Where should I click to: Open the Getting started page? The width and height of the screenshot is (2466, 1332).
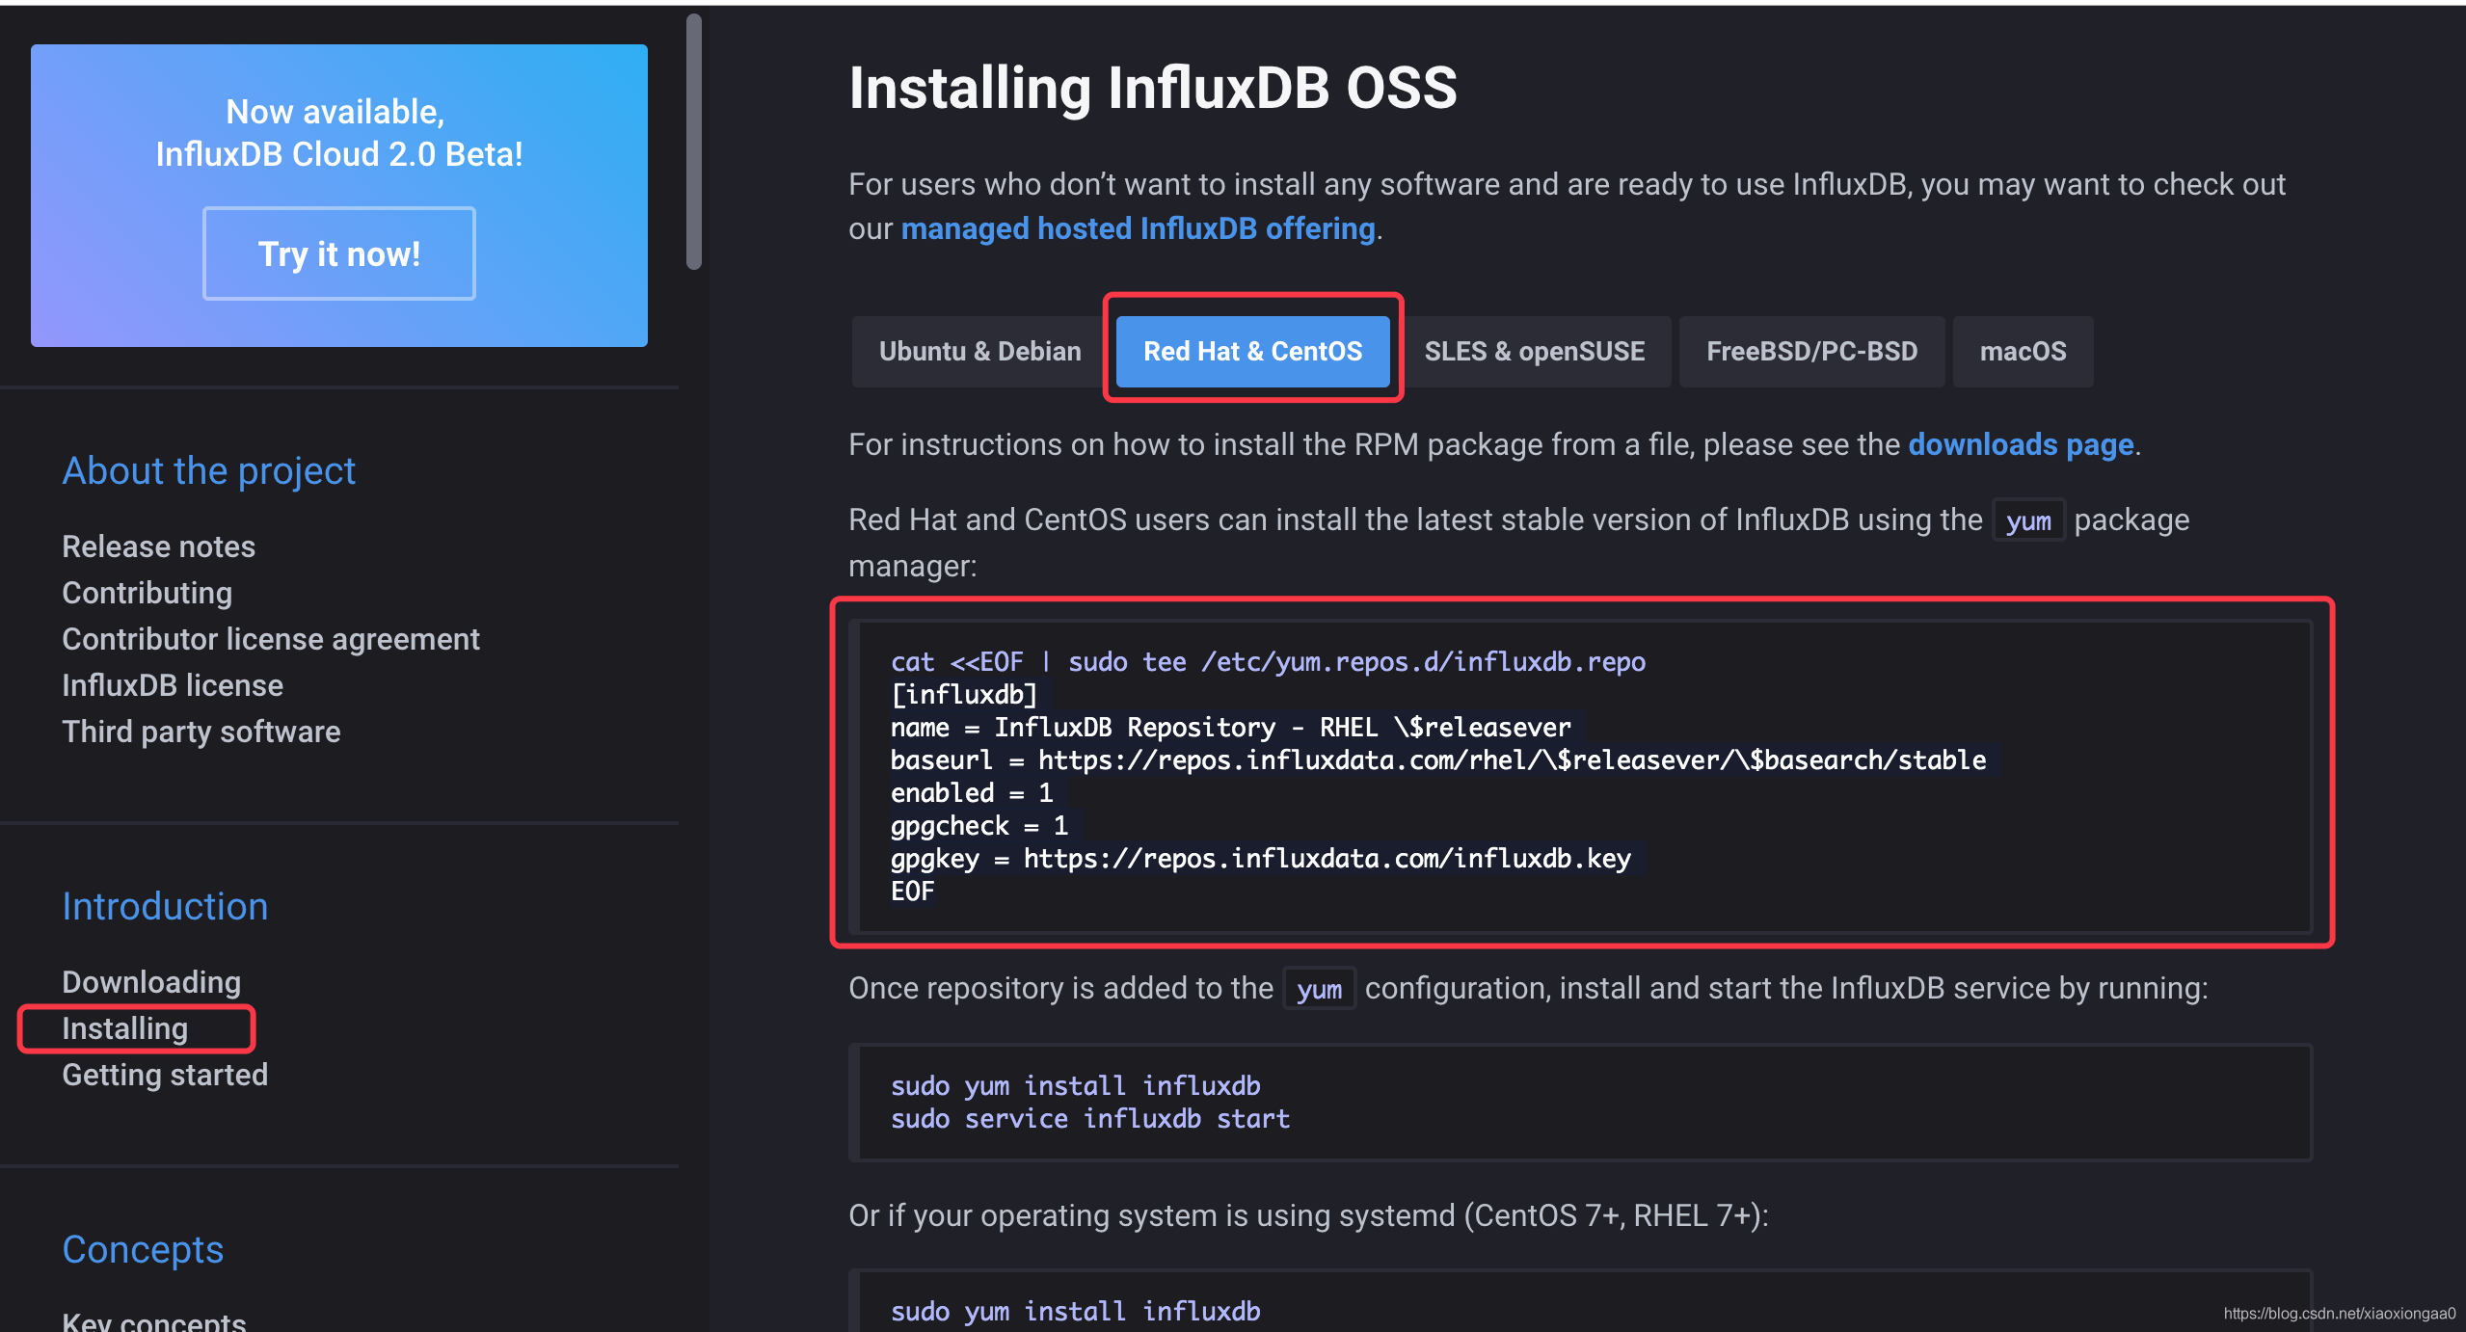(x=165, y=1075)
